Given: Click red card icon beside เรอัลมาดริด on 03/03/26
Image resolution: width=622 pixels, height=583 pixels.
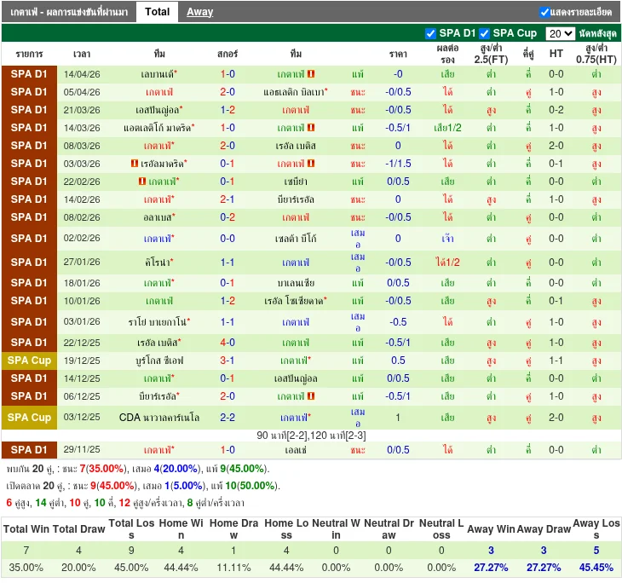Looking at the screenshot, I should tap(135, 164).
